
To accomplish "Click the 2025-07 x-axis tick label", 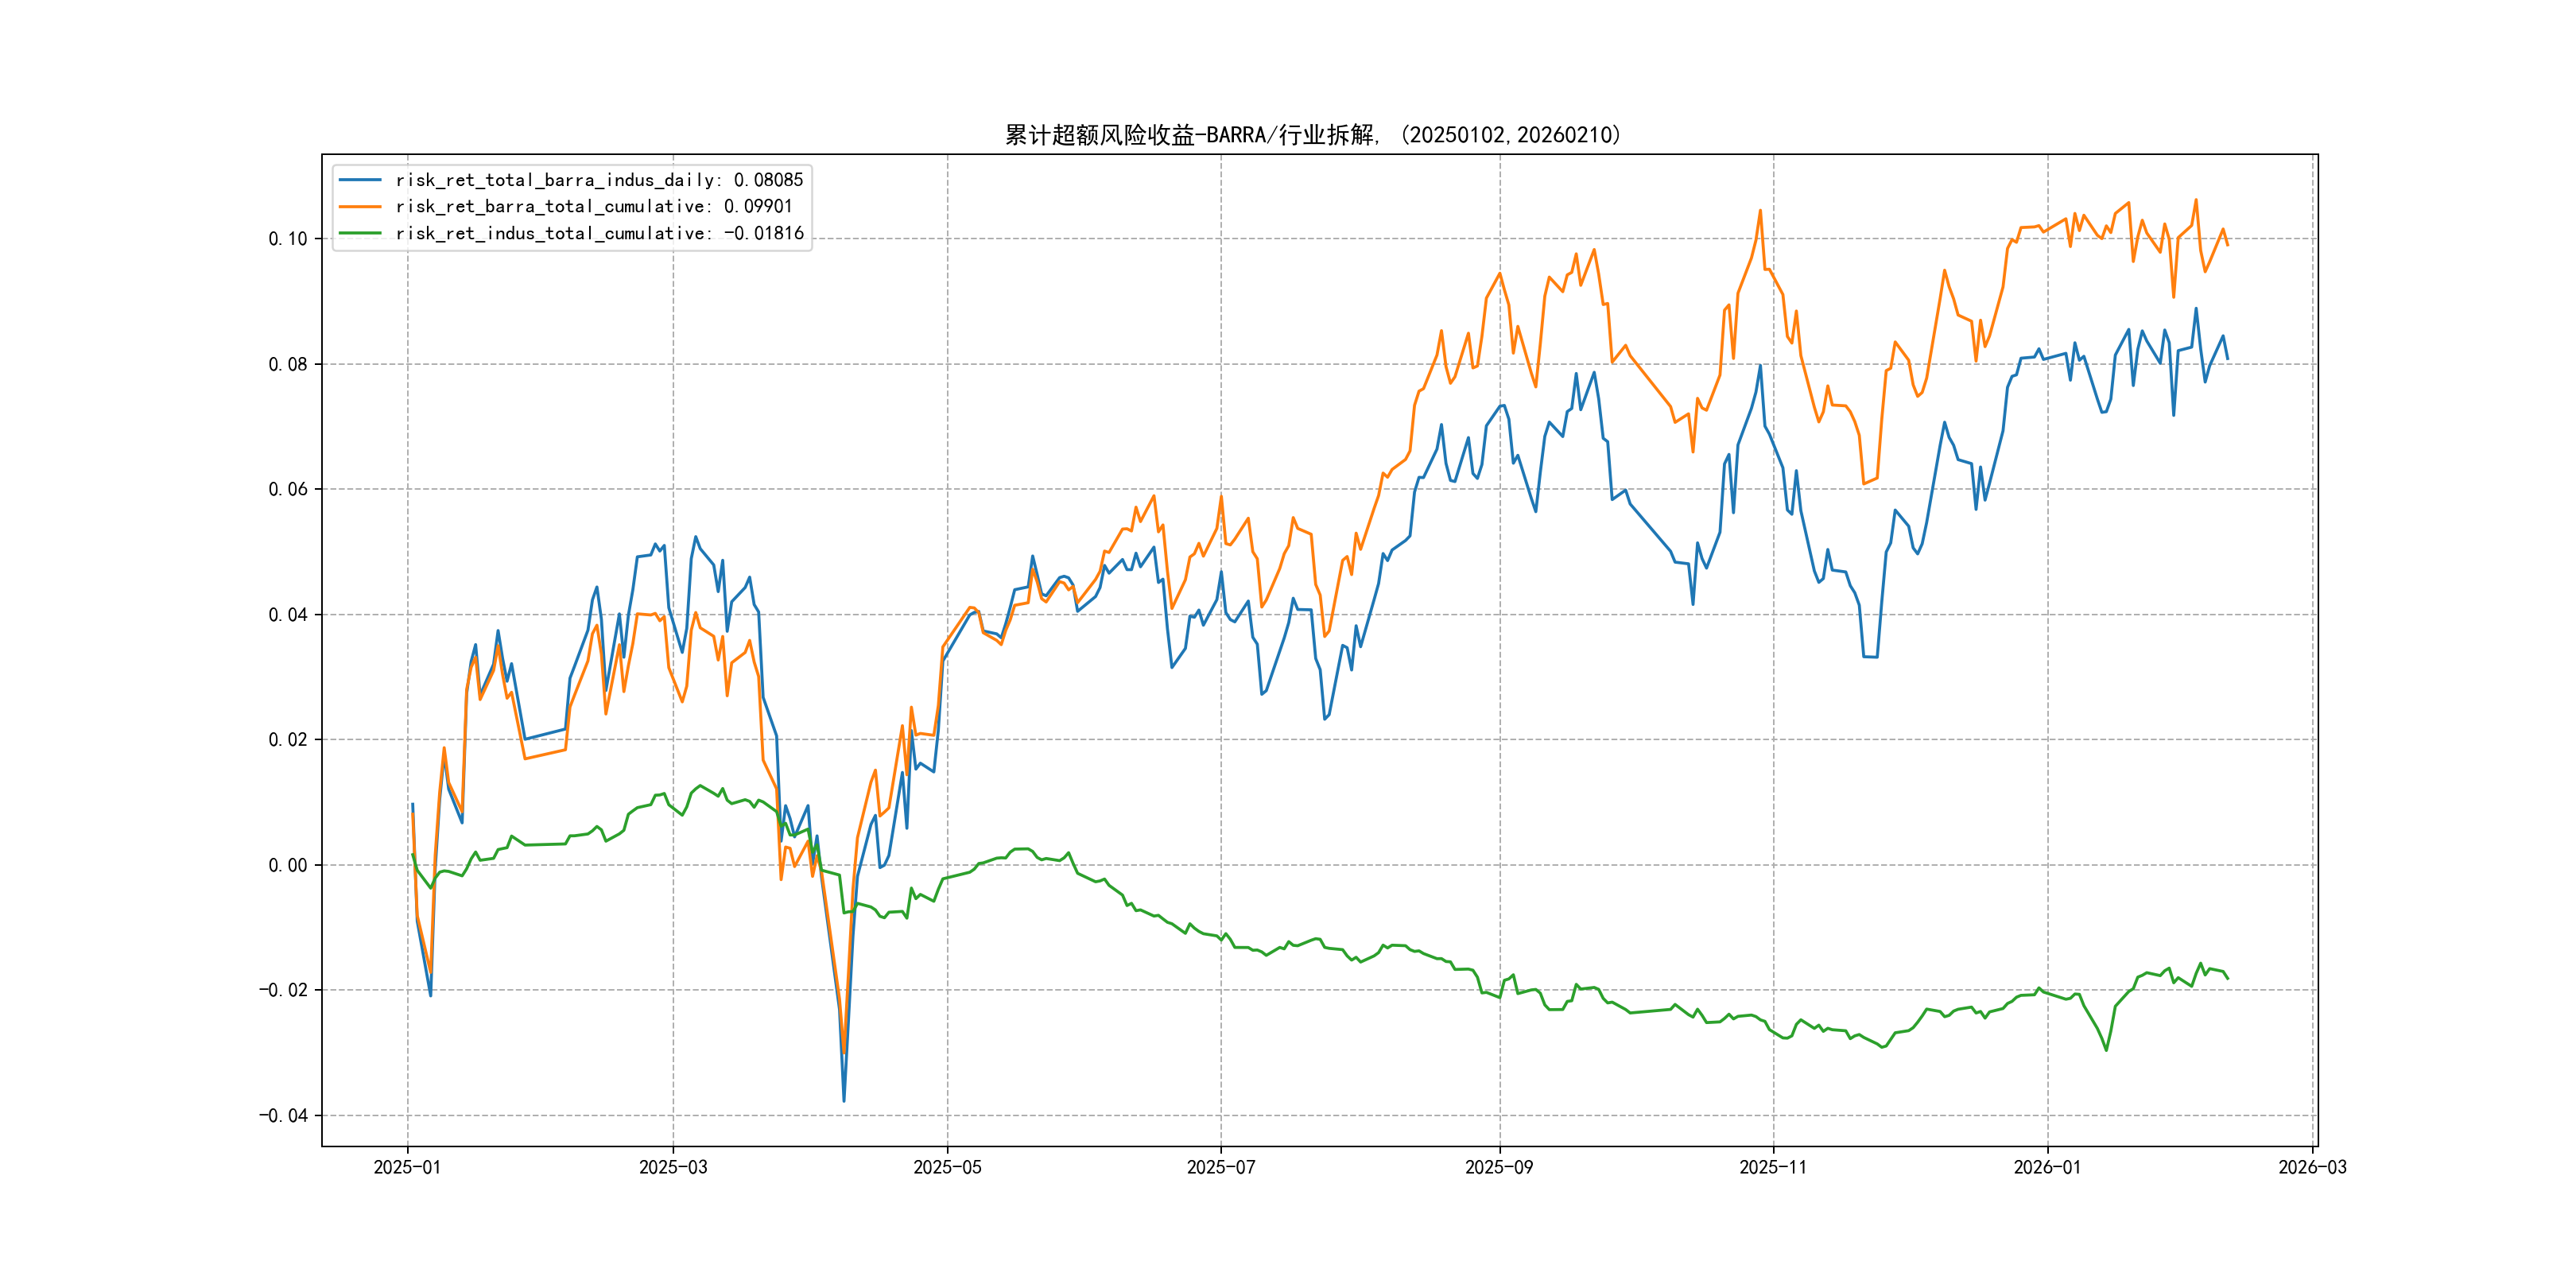I will [x=1220, y=1167].
